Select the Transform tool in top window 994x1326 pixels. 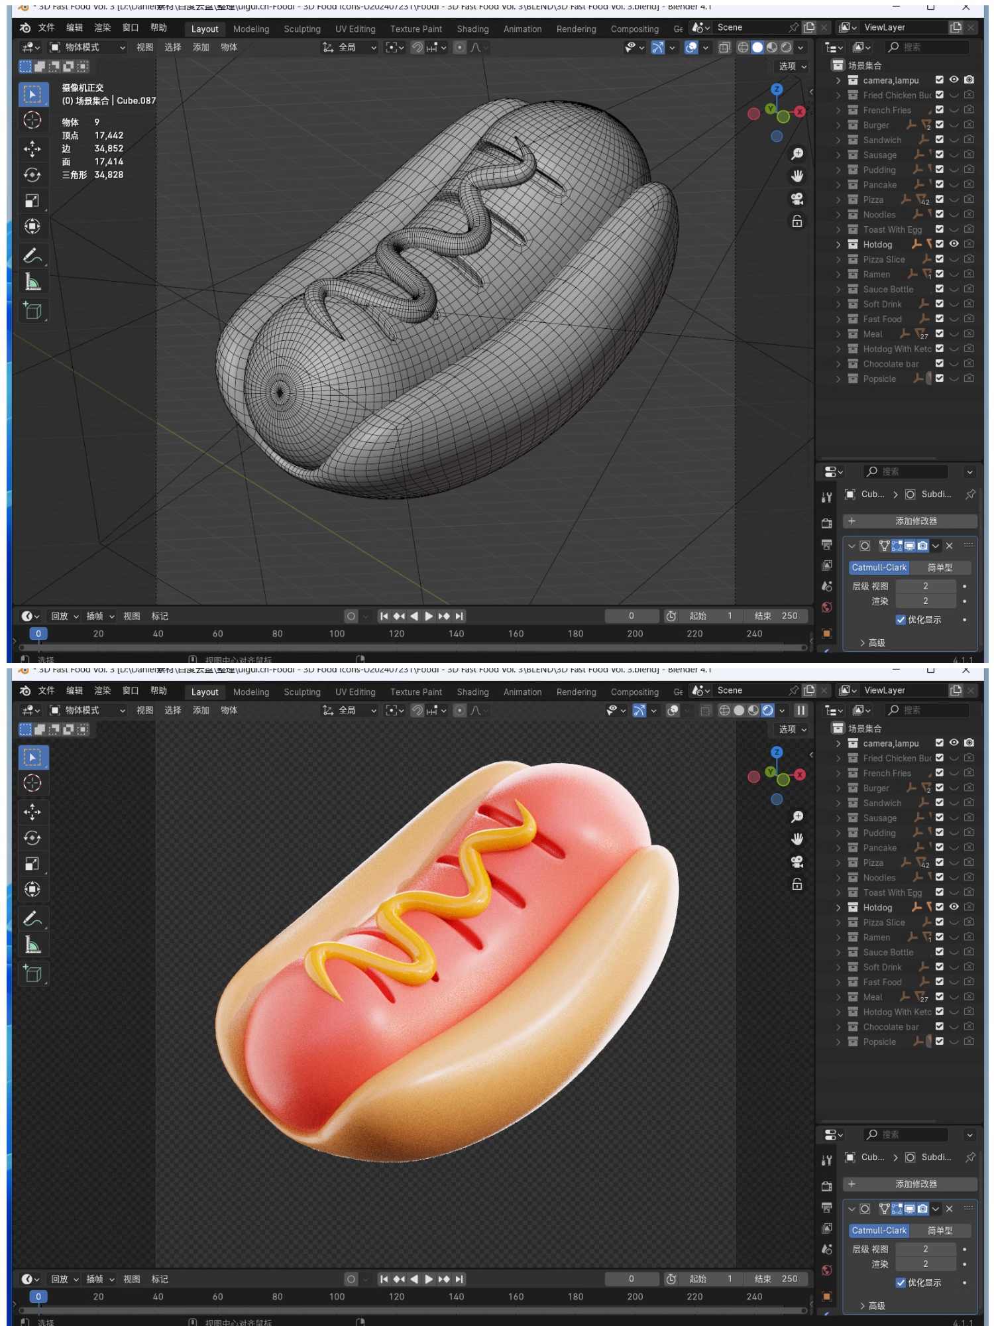(x=32, y=226)
